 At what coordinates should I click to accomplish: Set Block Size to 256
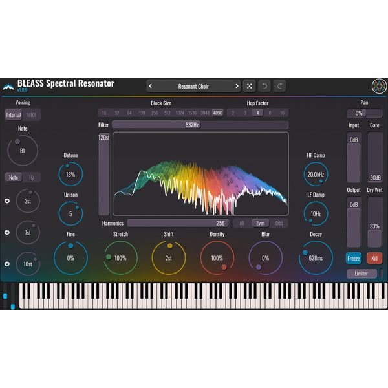pyautogui.click(x=155, y=113)
